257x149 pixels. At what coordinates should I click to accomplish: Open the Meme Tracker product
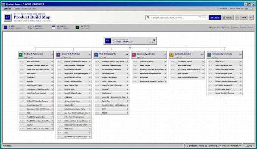[150, 65]
